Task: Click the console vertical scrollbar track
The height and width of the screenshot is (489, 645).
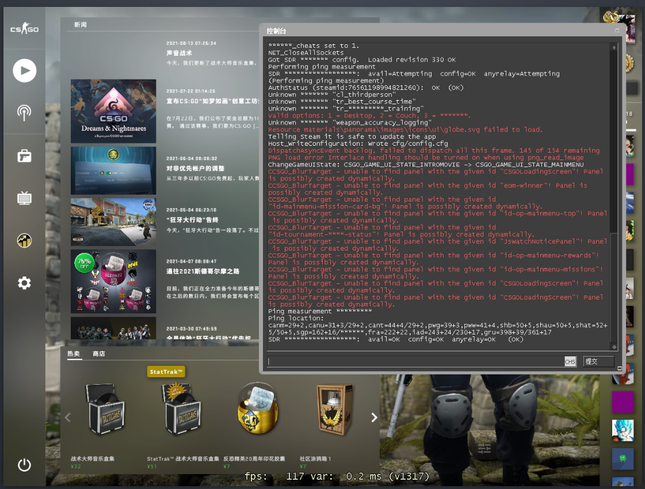Action: pos(614,198)
